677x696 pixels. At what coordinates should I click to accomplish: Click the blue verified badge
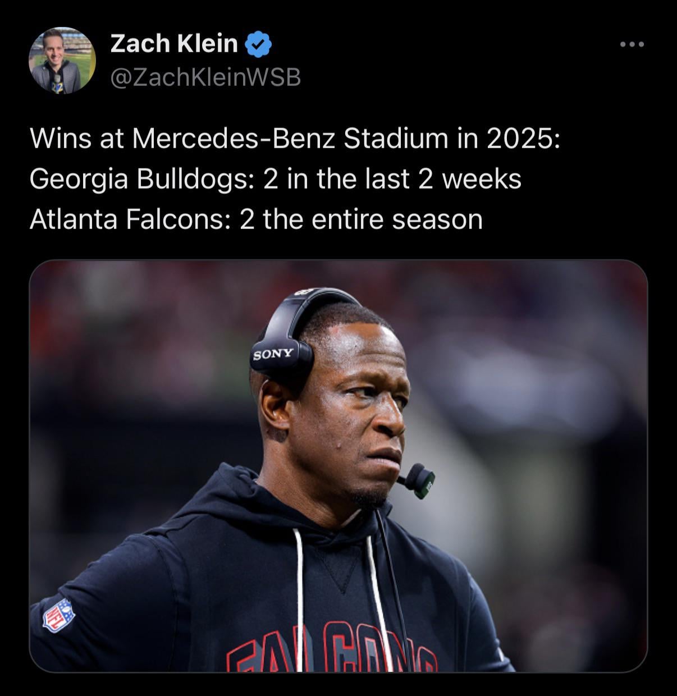[259, 45]
